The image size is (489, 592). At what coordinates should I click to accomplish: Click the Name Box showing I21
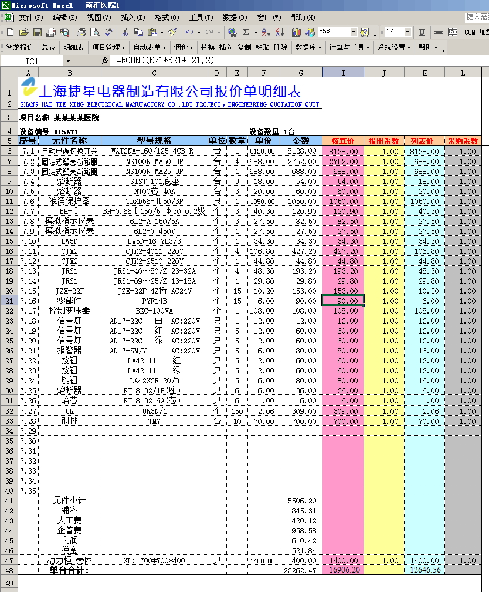click(x=32, y=61)
